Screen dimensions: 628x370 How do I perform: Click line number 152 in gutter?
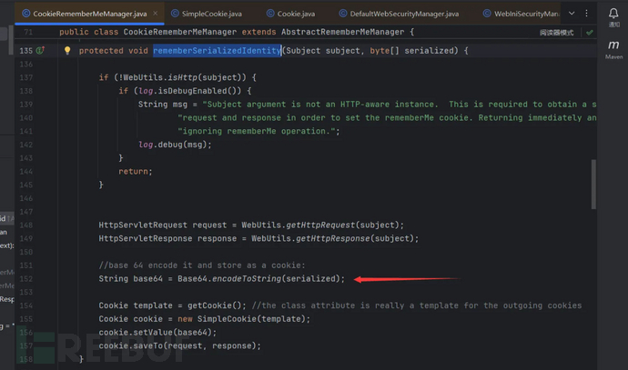point(25,278)
